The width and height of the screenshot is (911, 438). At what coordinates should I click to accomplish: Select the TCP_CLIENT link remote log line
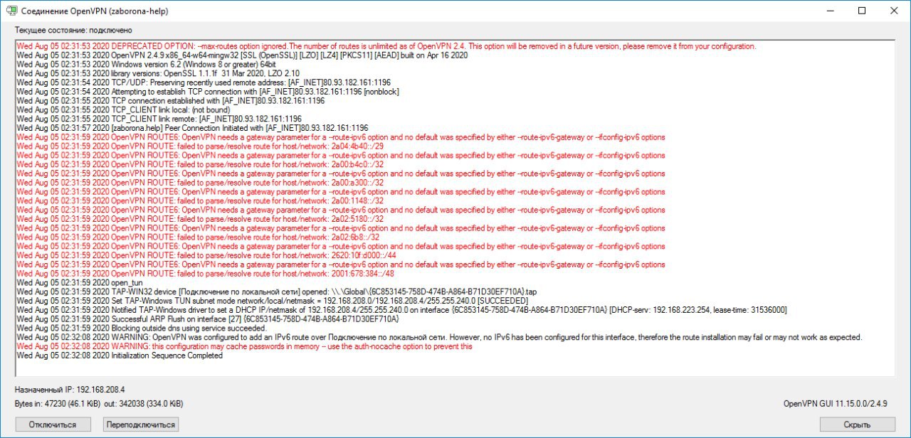pos(159,119)
